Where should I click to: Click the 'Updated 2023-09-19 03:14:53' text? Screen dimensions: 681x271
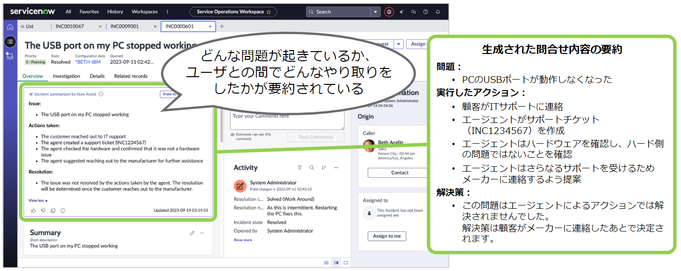(x=181, y=210)
